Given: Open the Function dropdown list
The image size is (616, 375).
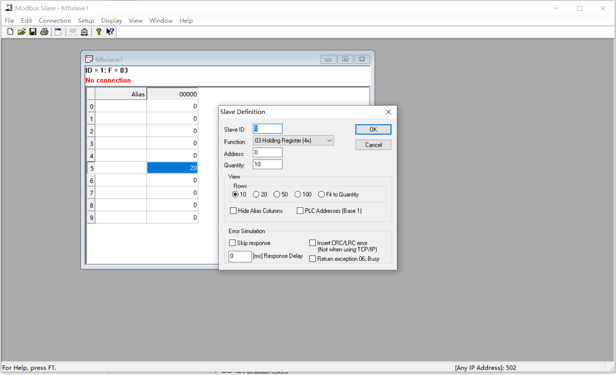Looking at the screenshot, I should click(x=329, y=140).
